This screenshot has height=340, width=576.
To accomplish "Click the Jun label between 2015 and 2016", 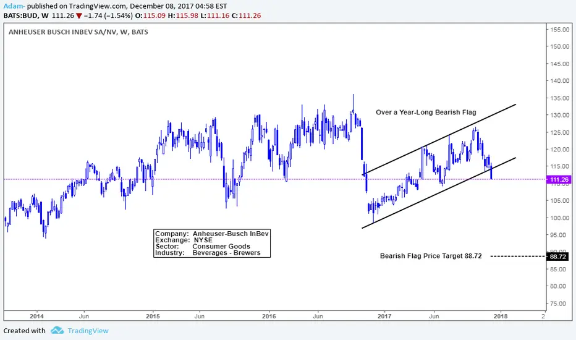I will pos(200,316).
